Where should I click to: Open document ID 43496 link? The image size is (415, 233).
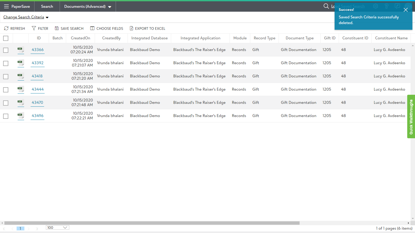pyautogui.click(x=38, y=116)
